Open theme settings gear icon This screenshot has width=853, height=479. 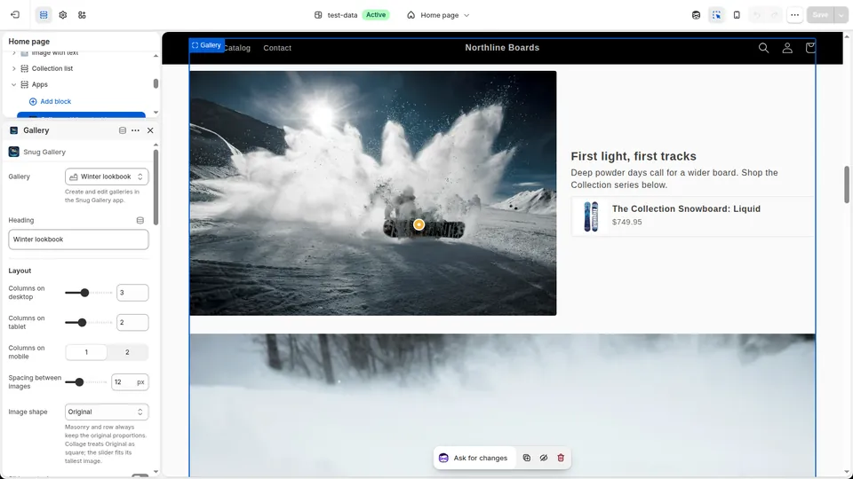tap(62, 15)
